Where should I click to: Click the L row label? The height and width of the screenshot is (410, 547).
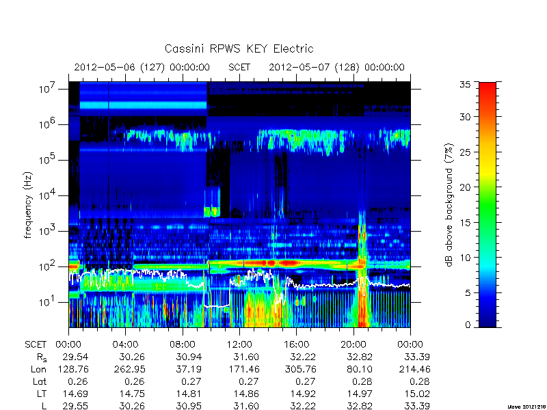coord(44,406)
